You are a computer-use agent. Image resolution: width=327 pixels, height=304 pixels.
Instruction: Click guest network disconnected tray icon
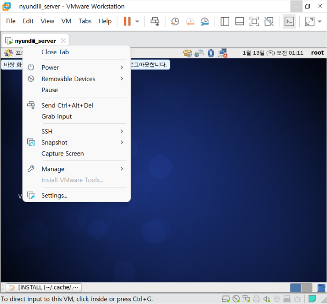pos(223,53)
